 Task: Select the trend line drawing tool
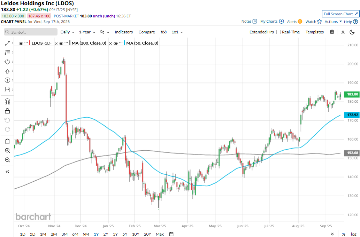(x=7, y=43)
